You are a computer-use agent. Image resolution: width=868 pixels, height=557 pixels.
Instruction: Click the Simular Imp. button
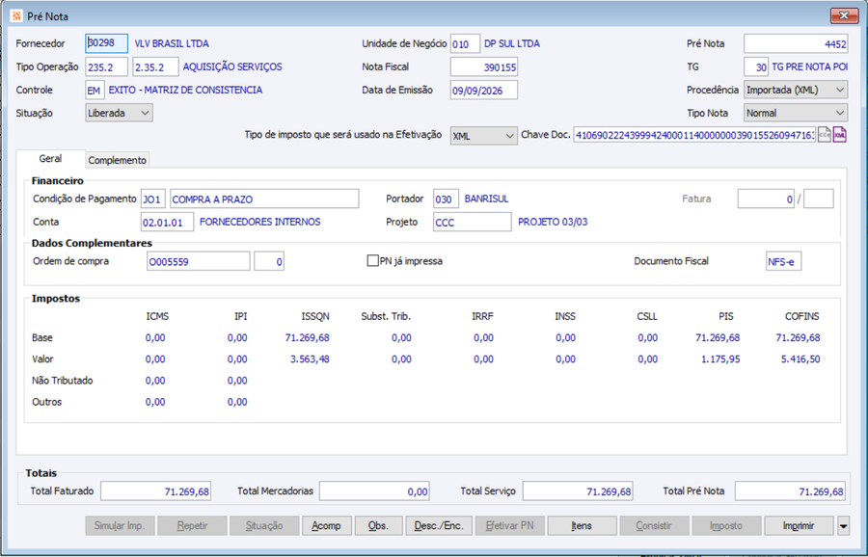coord(120,525)
